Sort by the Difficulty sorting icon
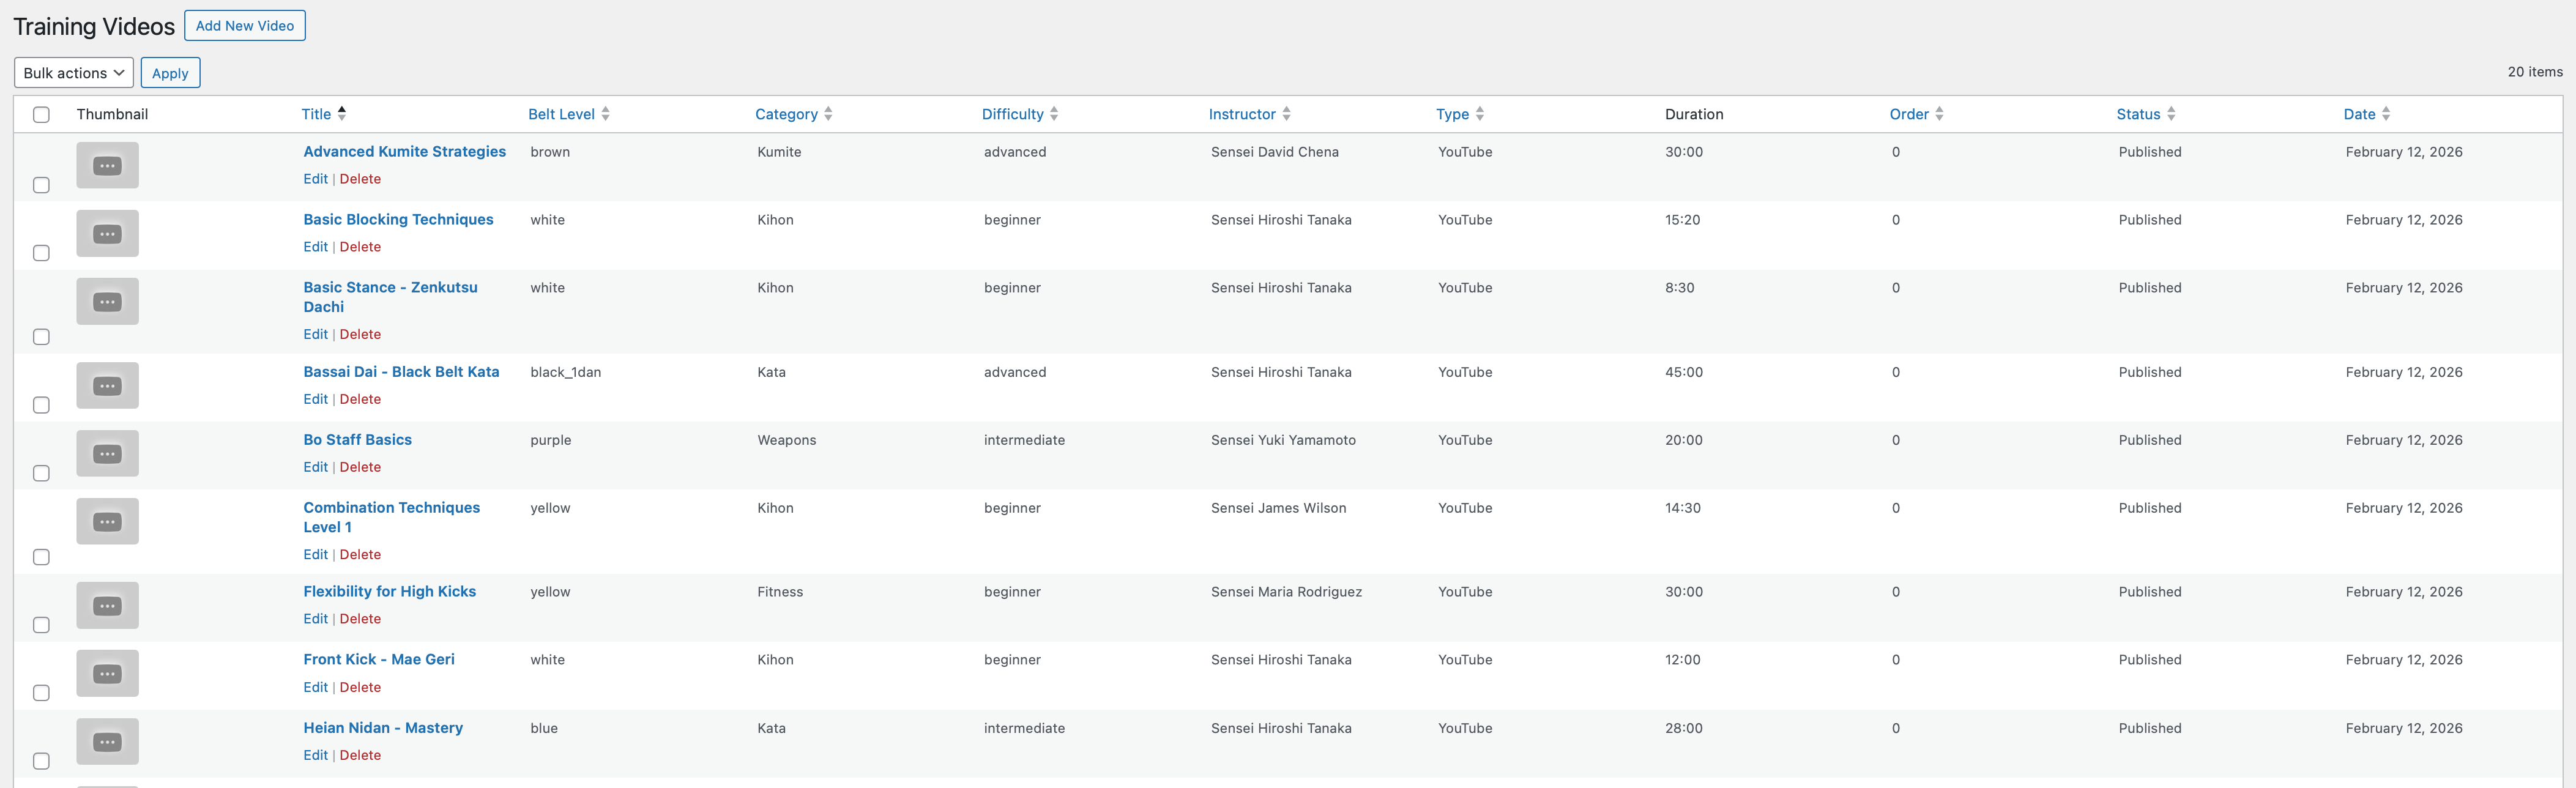Viewport: 2576px width, 788px height. point(1055,113)
